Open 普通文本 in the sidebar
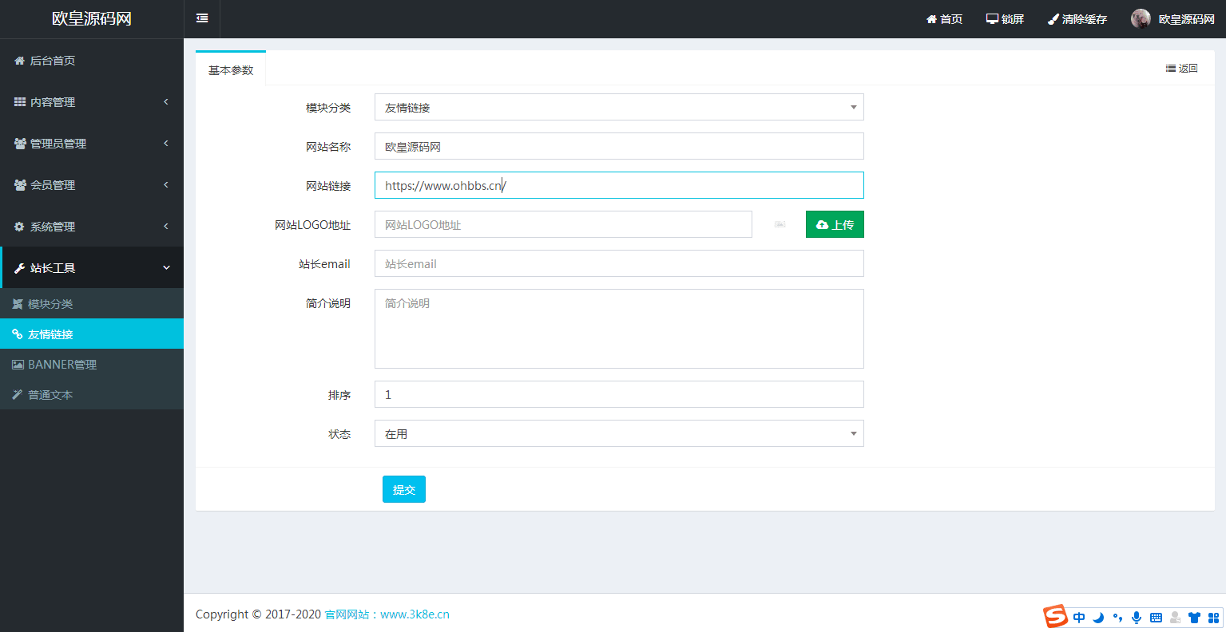This screenshot has width=1226, height=632. pos(50,395)
